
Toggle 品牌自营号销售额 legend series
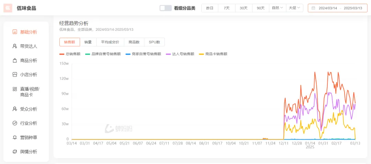pyautogui.click(x=103, y=54)
